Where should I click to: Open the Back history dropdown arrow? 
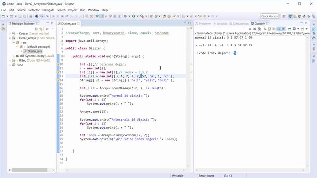(209, 16)
